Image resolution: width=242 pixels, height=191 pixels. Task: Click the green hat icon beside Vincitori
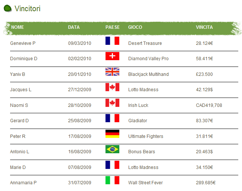[x=7, y=8]
